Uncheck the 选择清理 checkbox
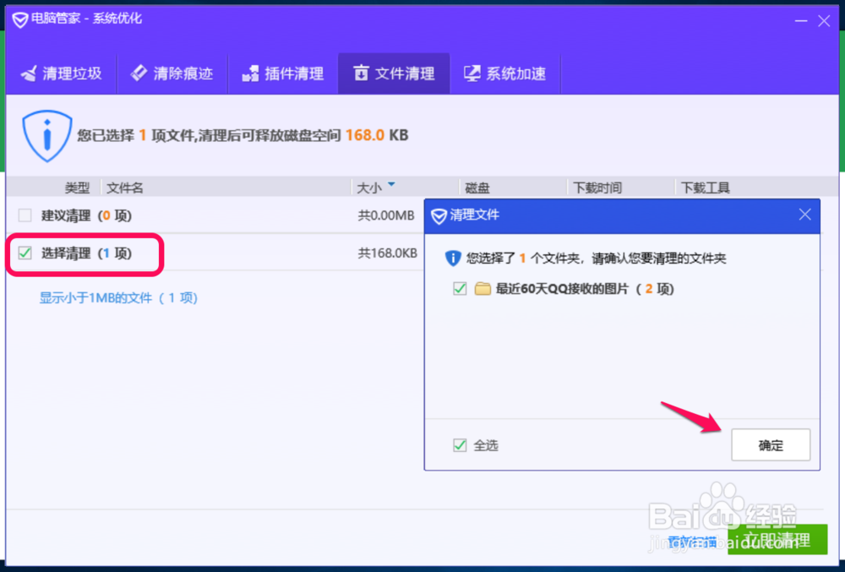 coord(25,254)
